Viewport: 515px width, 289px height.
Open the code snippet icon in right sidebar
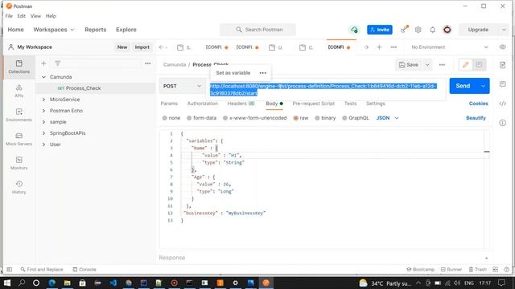(502, 104)
